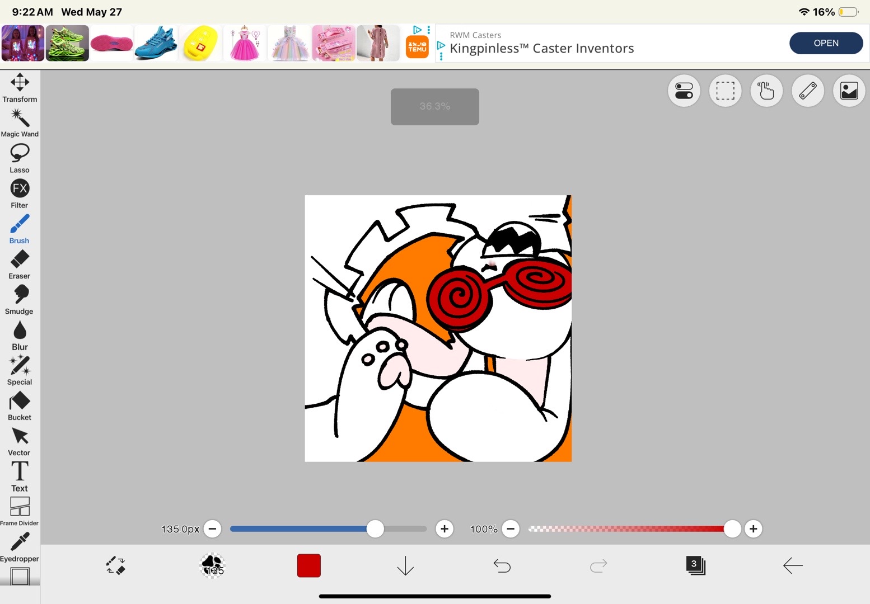Open the selection area tool

coord(725,91)
